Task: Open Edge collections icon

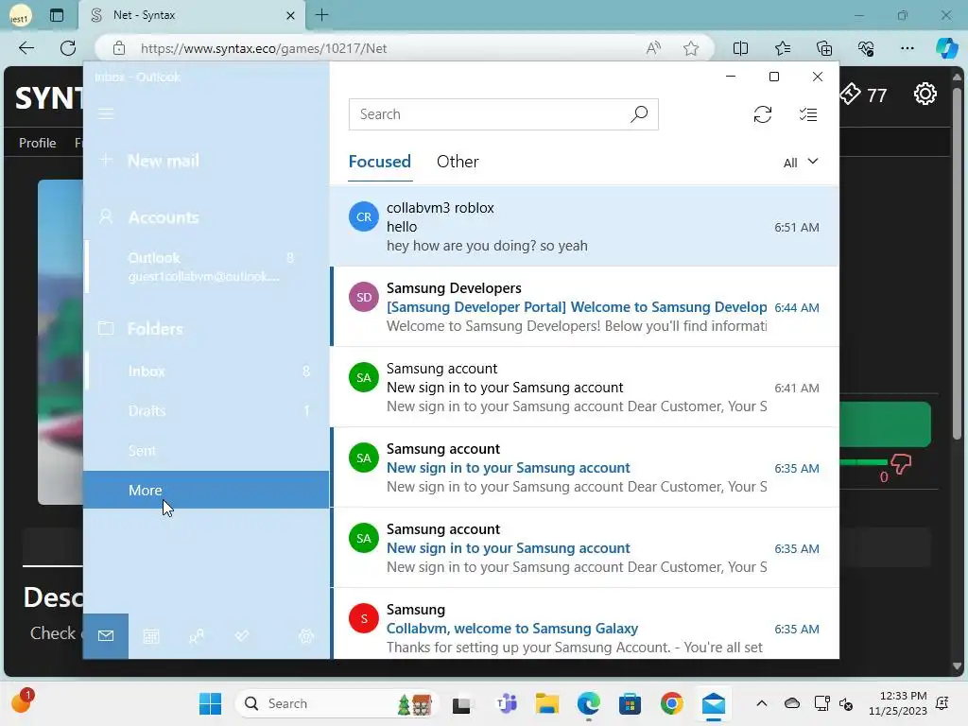Action: click(824, 48)
